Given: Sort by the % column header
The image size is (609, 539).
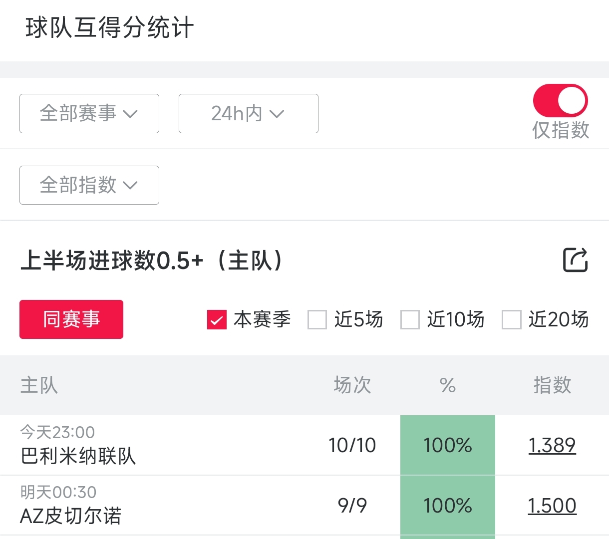Looking at the screenshot, I should tap(447, 385).
